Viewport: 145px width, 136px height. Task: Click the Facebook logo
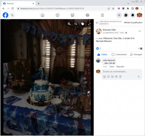[6, 15]
